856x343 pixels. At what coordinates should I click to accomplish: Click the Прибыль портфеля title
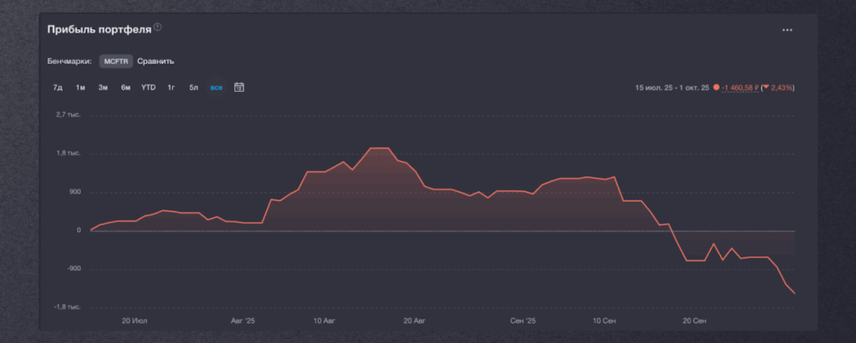(x=100, y=28)
